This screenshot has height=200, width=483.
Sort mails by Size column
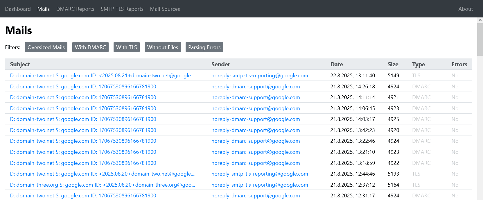point(393,64)
